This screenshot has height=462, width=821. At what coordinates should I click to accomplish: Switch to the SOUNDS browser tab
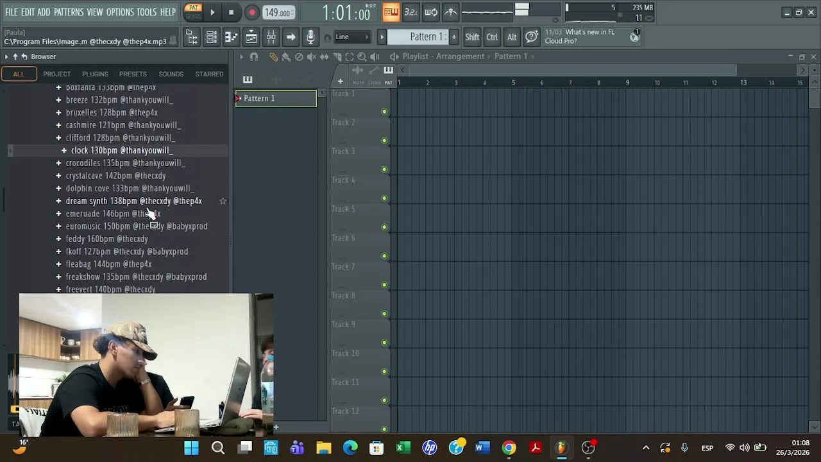coord(171,74)
